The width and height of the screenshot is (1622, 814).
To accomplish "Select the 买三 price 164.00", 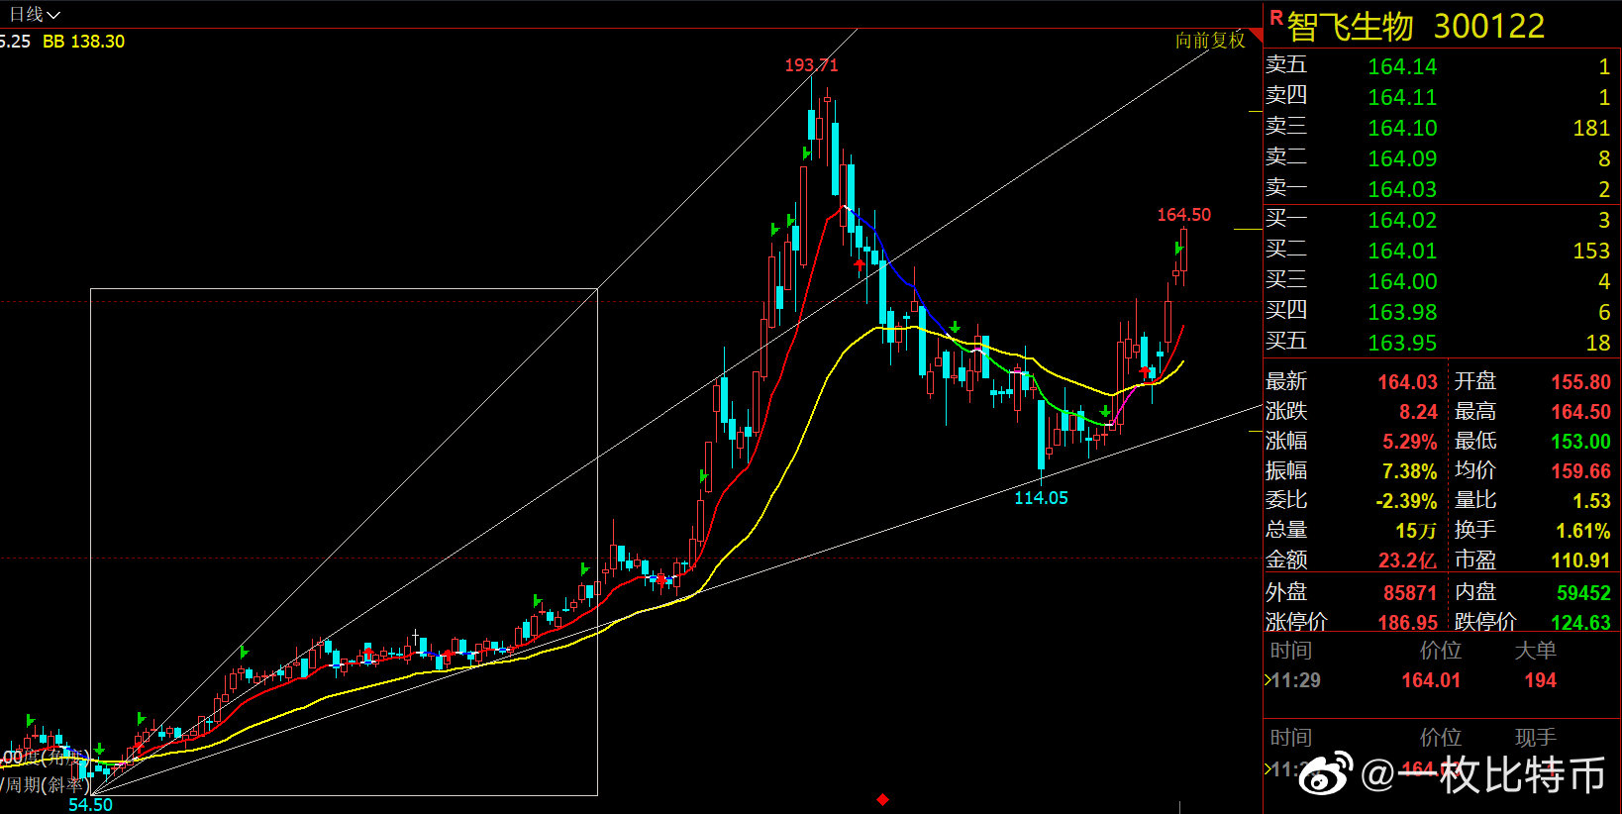I will [x=1402, y=281].
